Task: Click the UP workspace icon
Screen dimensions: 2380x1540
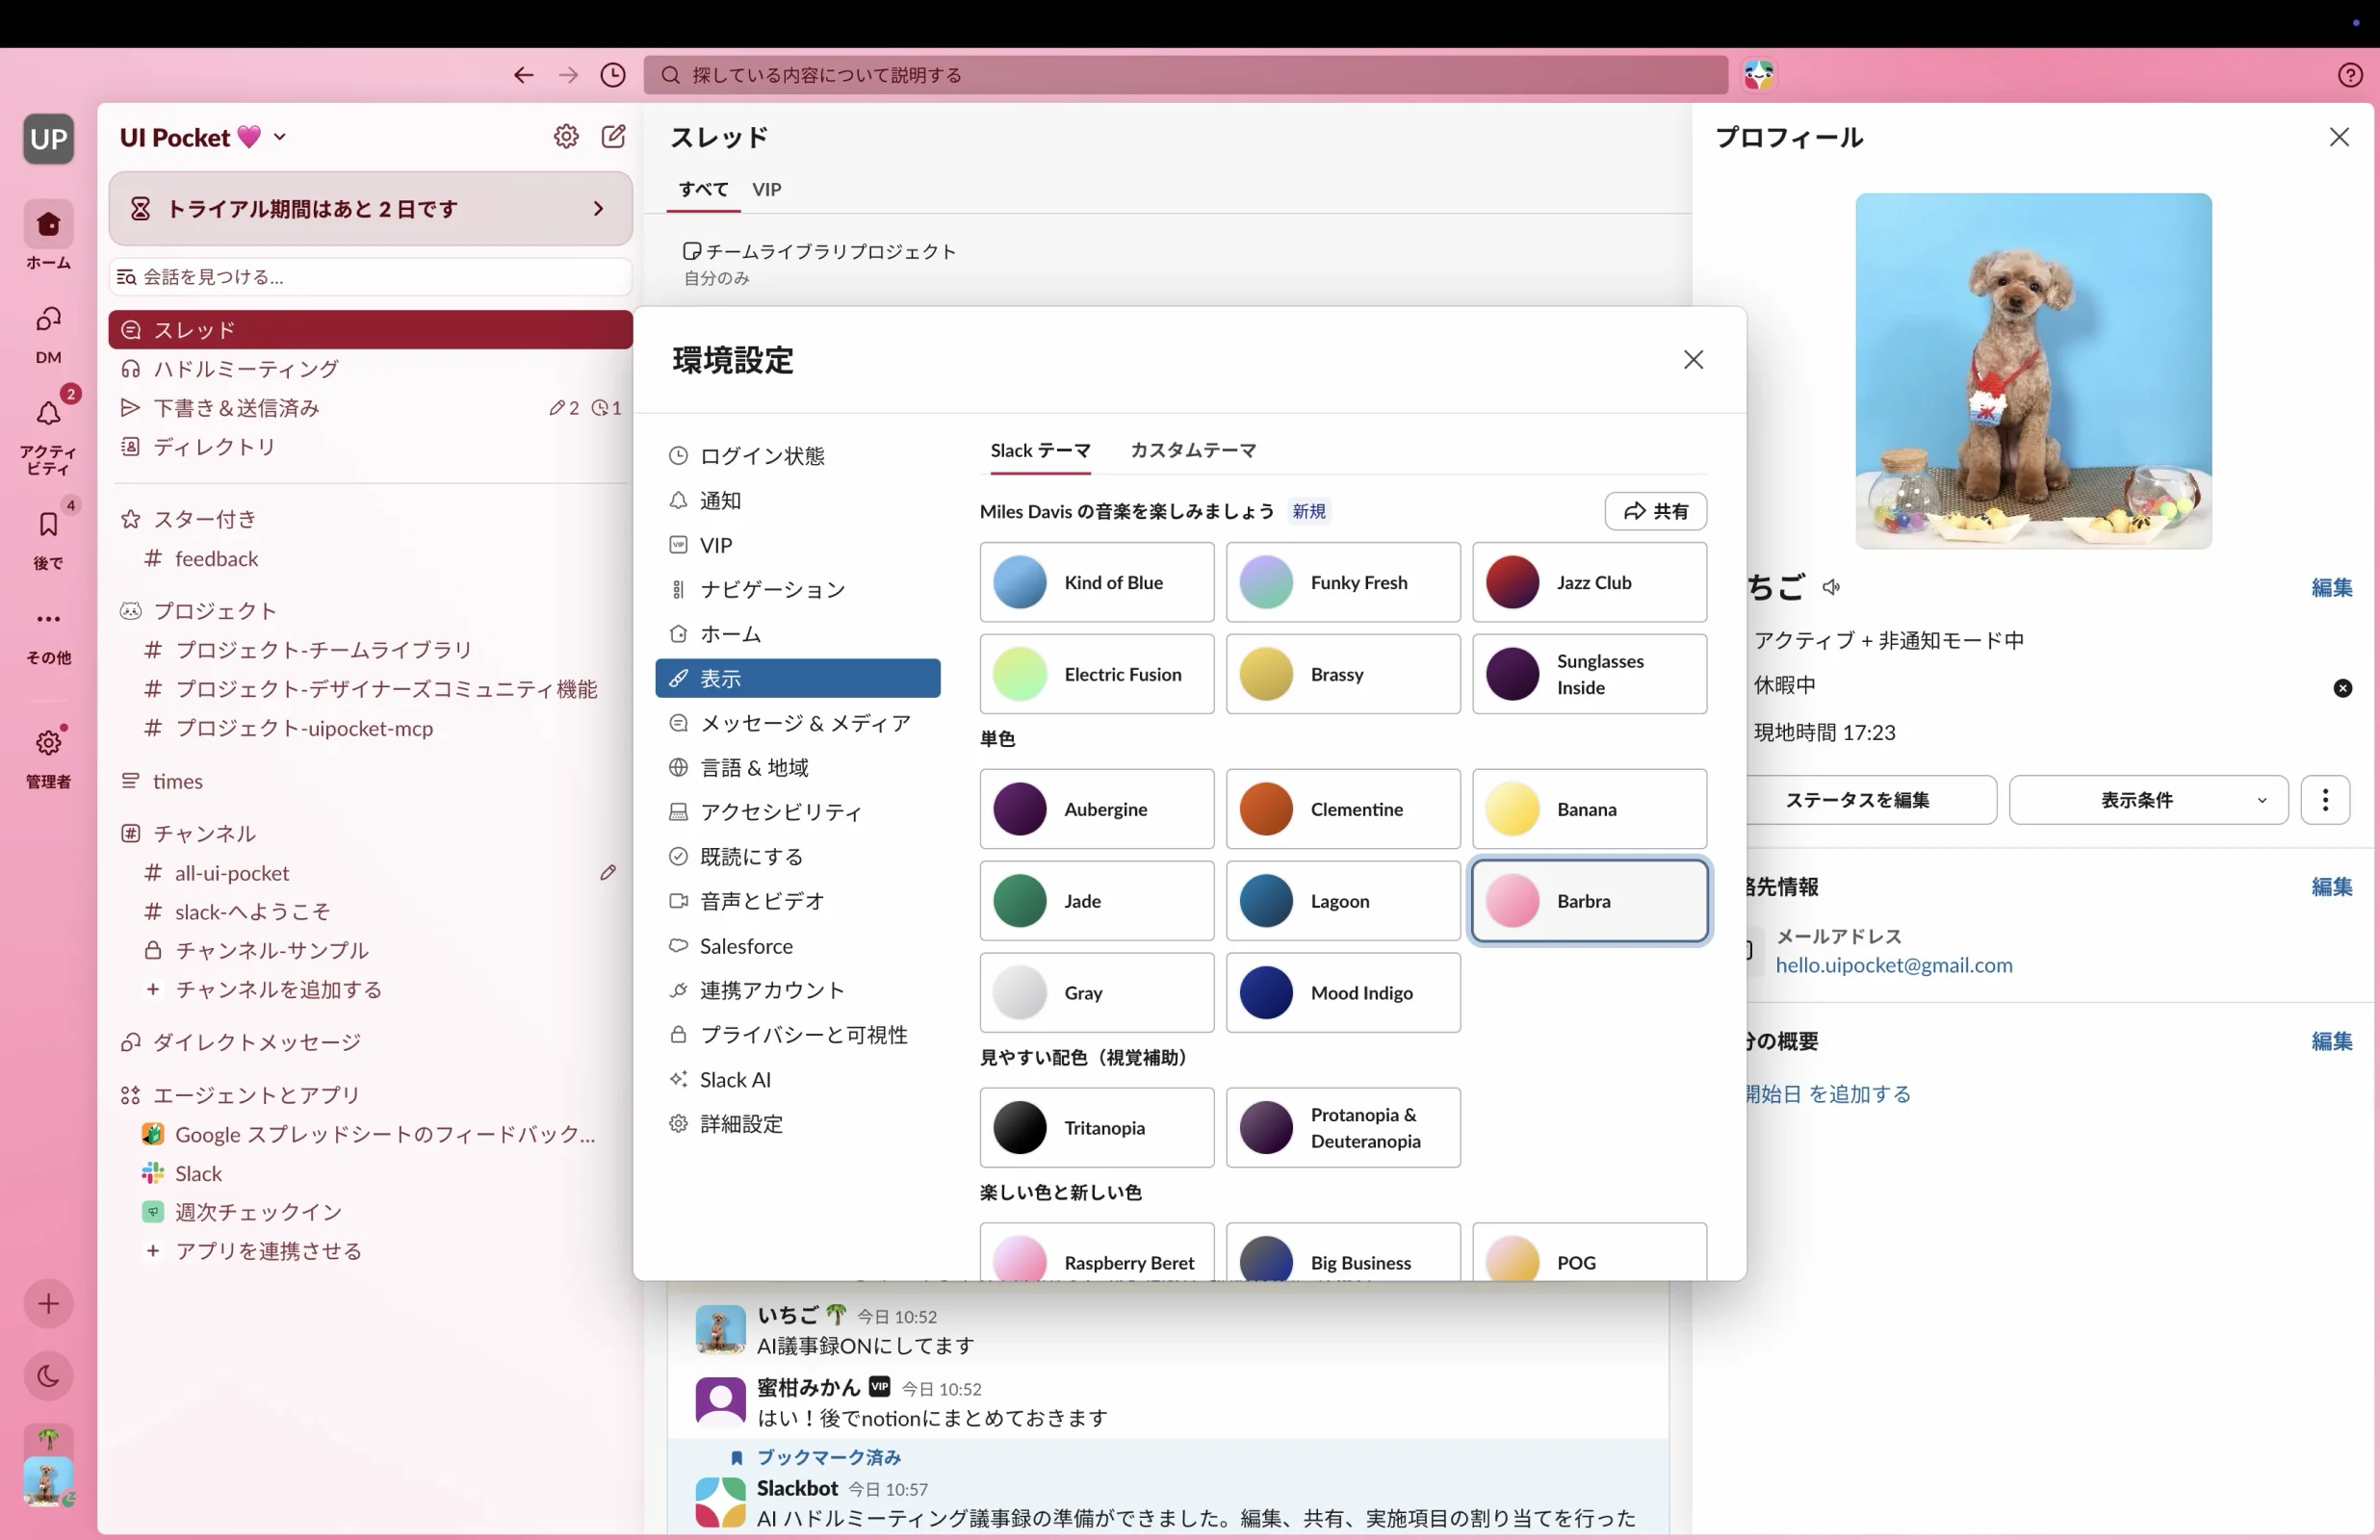Action: click(48, 138)
